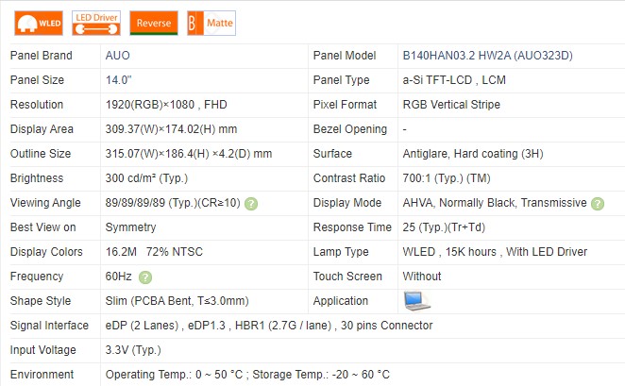Select the Touch Screen label
625x386 pixels.
(347, 277)
